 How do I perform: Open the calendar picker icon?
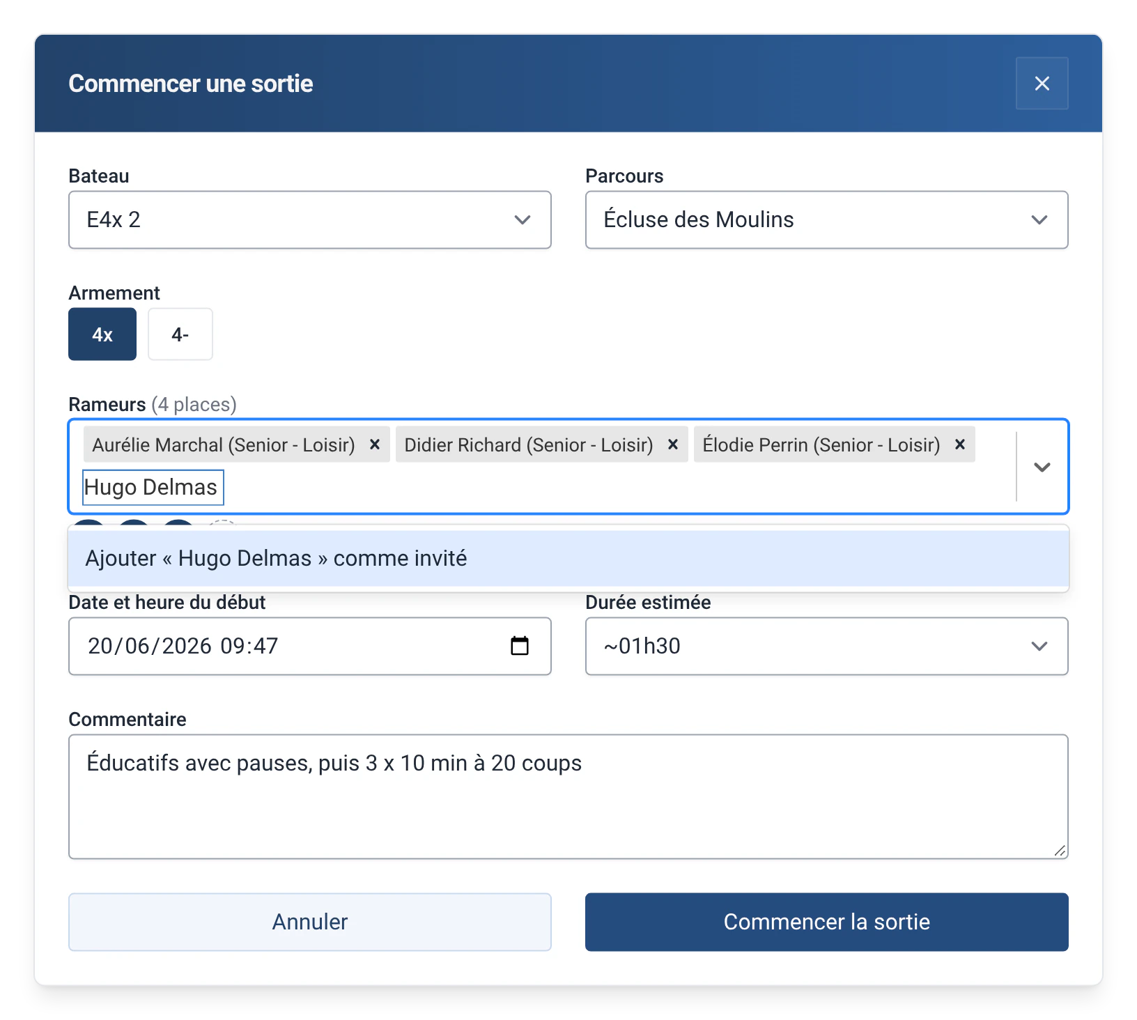point(520,646)
